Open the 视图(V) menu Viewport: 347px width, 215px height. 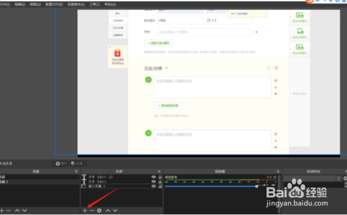coord(35,5)
